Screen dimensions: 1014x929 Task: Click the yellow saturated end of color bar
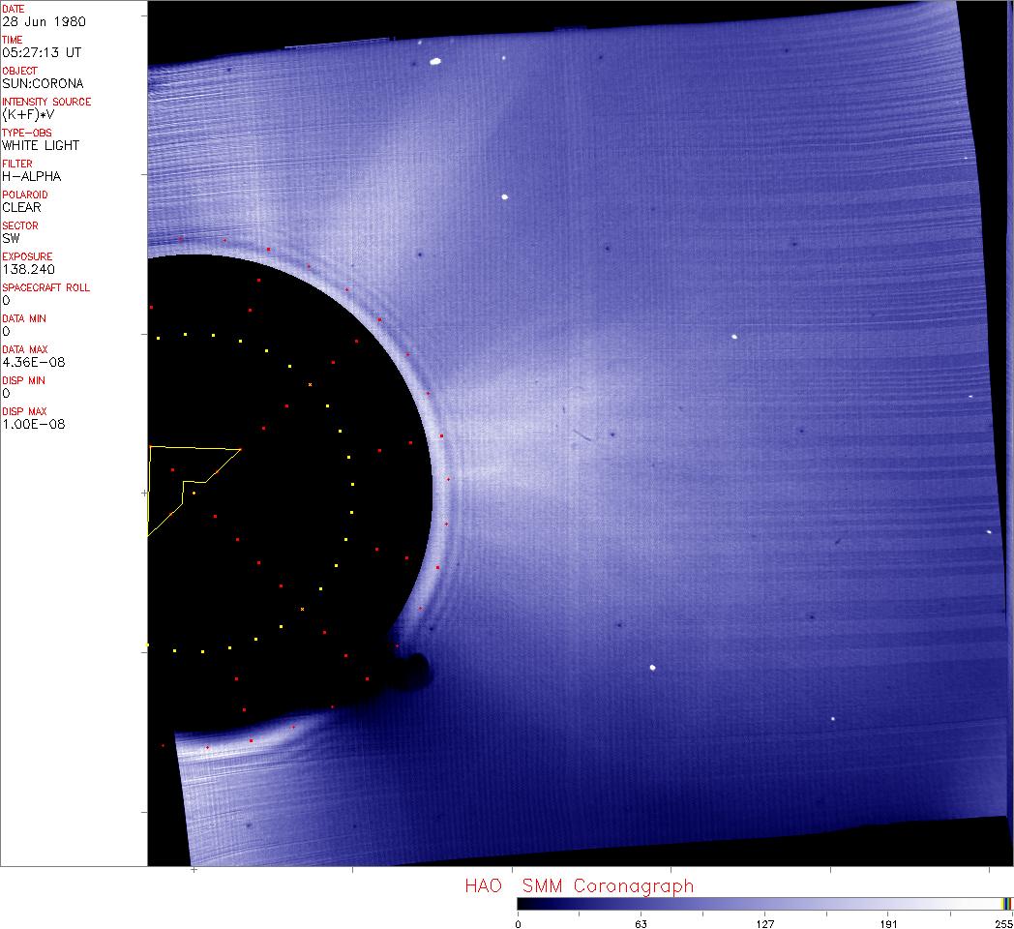[x=1005, y=904]
